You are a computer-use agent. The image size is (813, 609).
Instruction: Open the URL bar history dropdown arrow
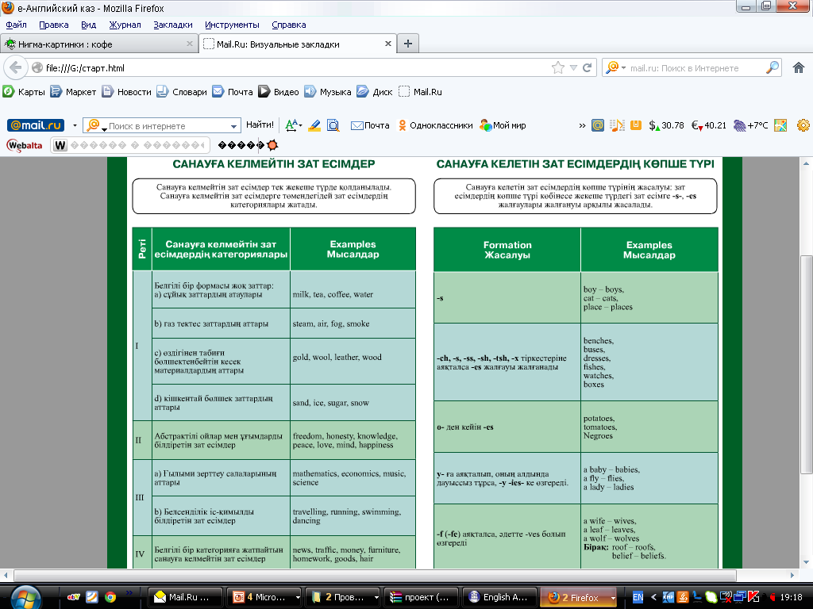pyautogui.click(x=574, y=68)
